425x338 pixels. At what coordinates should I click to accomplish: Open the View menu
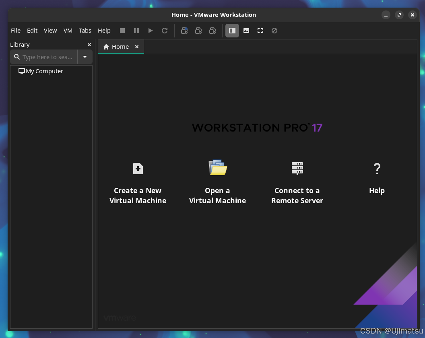[50, 31]
